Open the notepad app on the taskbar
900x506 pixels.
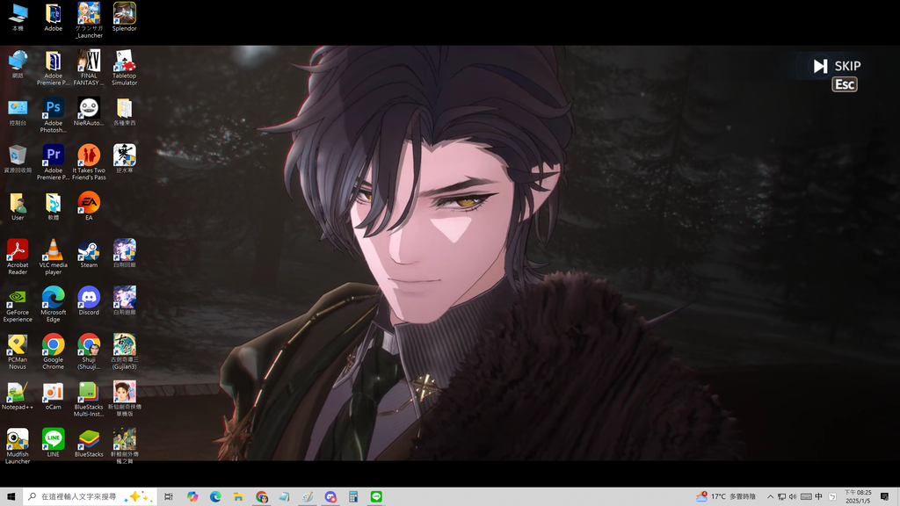pyautogui.click(x=285, y=497)
